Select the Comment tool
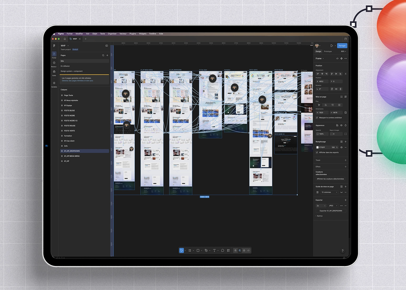The width and height of the screenshot is (406, 290). (x=223, y=250)
